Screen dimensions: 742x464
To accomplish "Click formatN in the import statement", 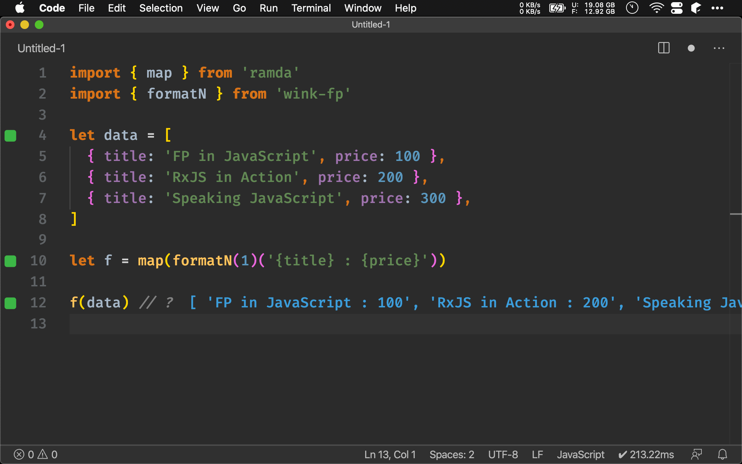I will (x=176, y=94).
